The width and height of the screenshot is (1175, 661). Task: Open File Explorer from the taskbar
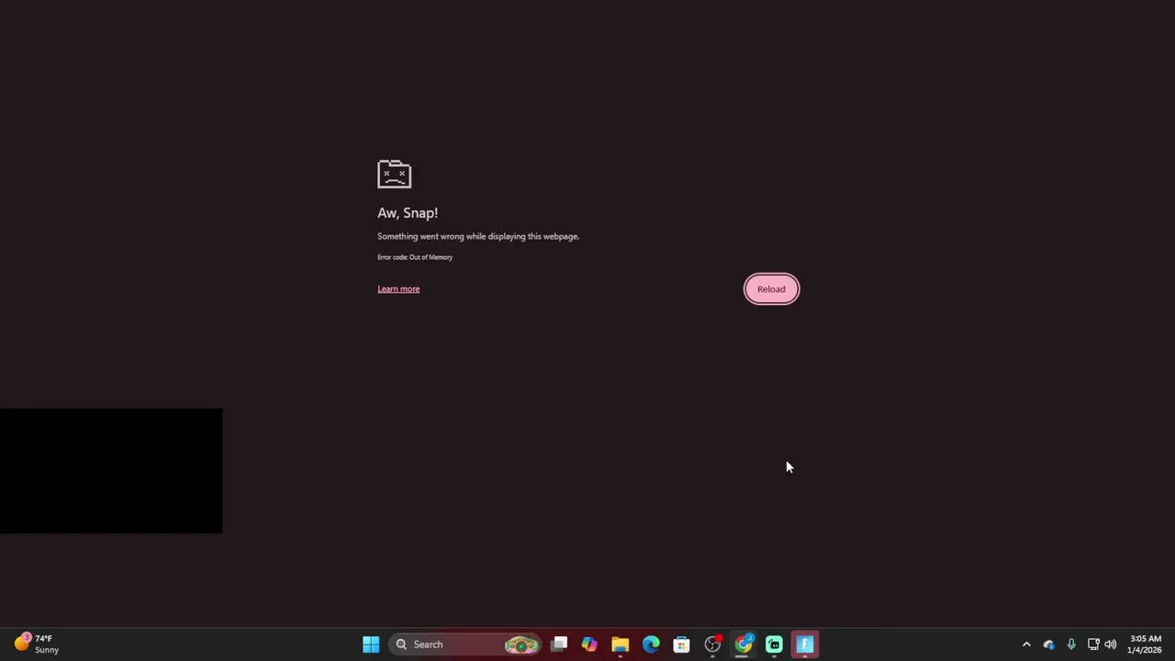pos(620,644)
